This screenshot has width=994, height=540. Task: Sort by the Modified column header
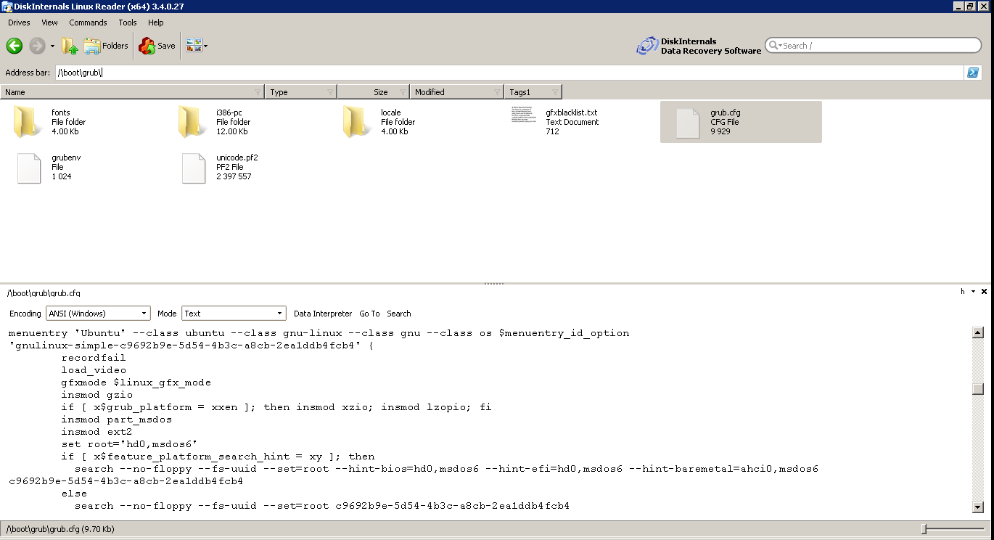coord(457,92)
